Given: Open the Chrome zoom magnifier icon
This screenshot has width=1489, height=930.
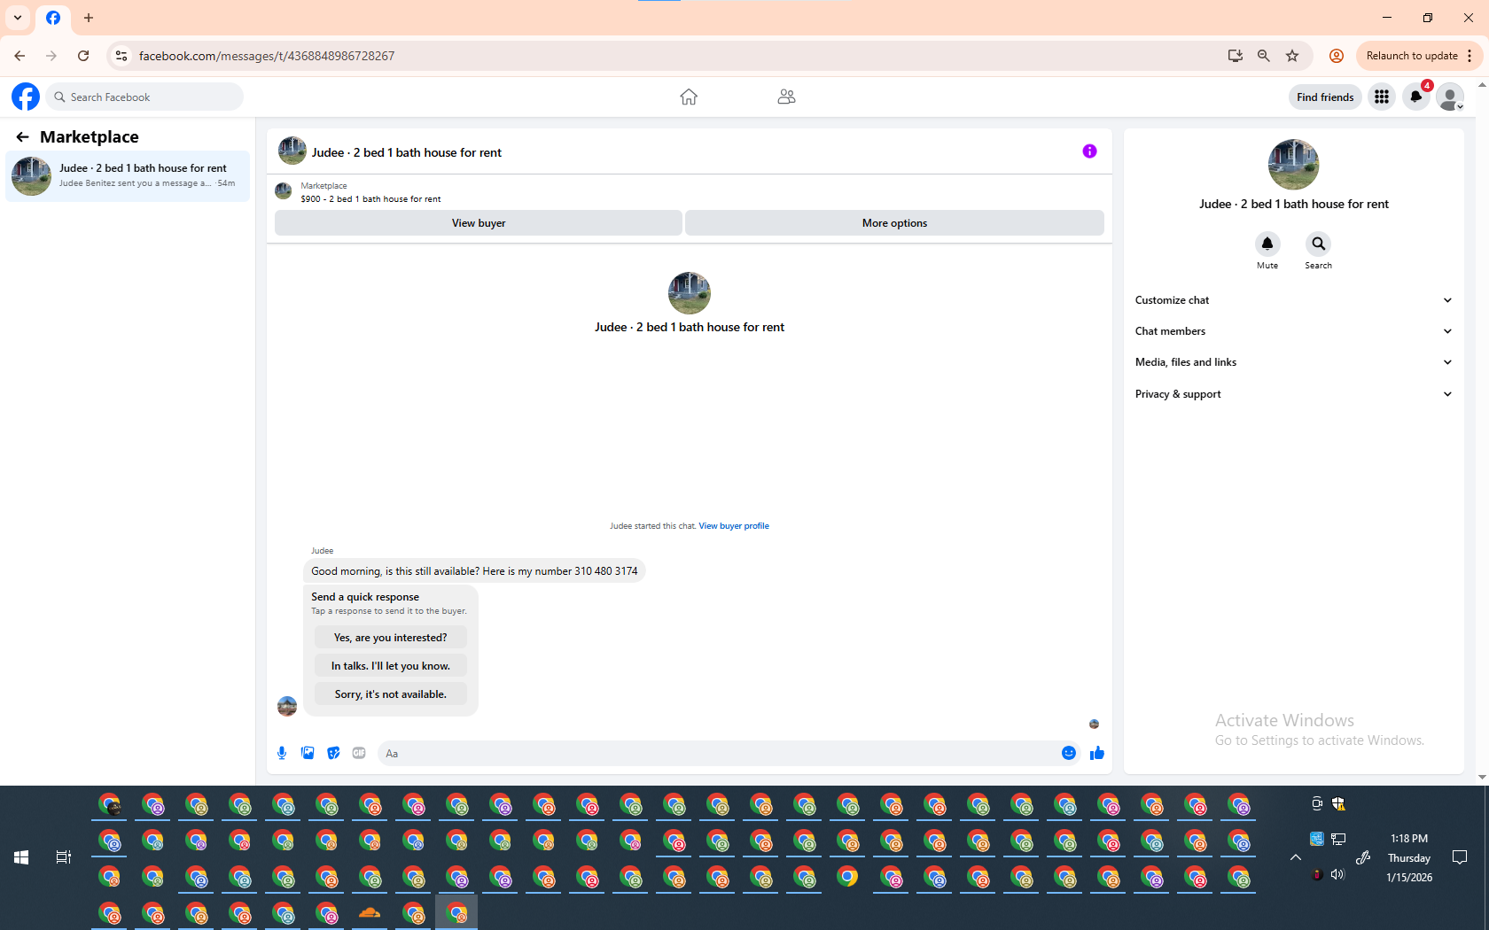Looking at the screenshot, I should click(x=1264, y=56).
